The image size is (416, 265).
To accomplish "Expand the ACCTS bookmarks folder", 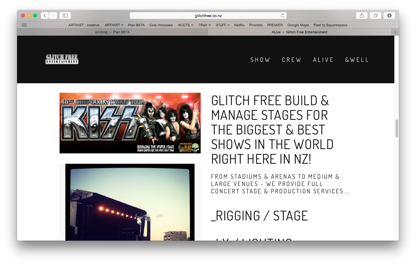I will pos(185,25).
